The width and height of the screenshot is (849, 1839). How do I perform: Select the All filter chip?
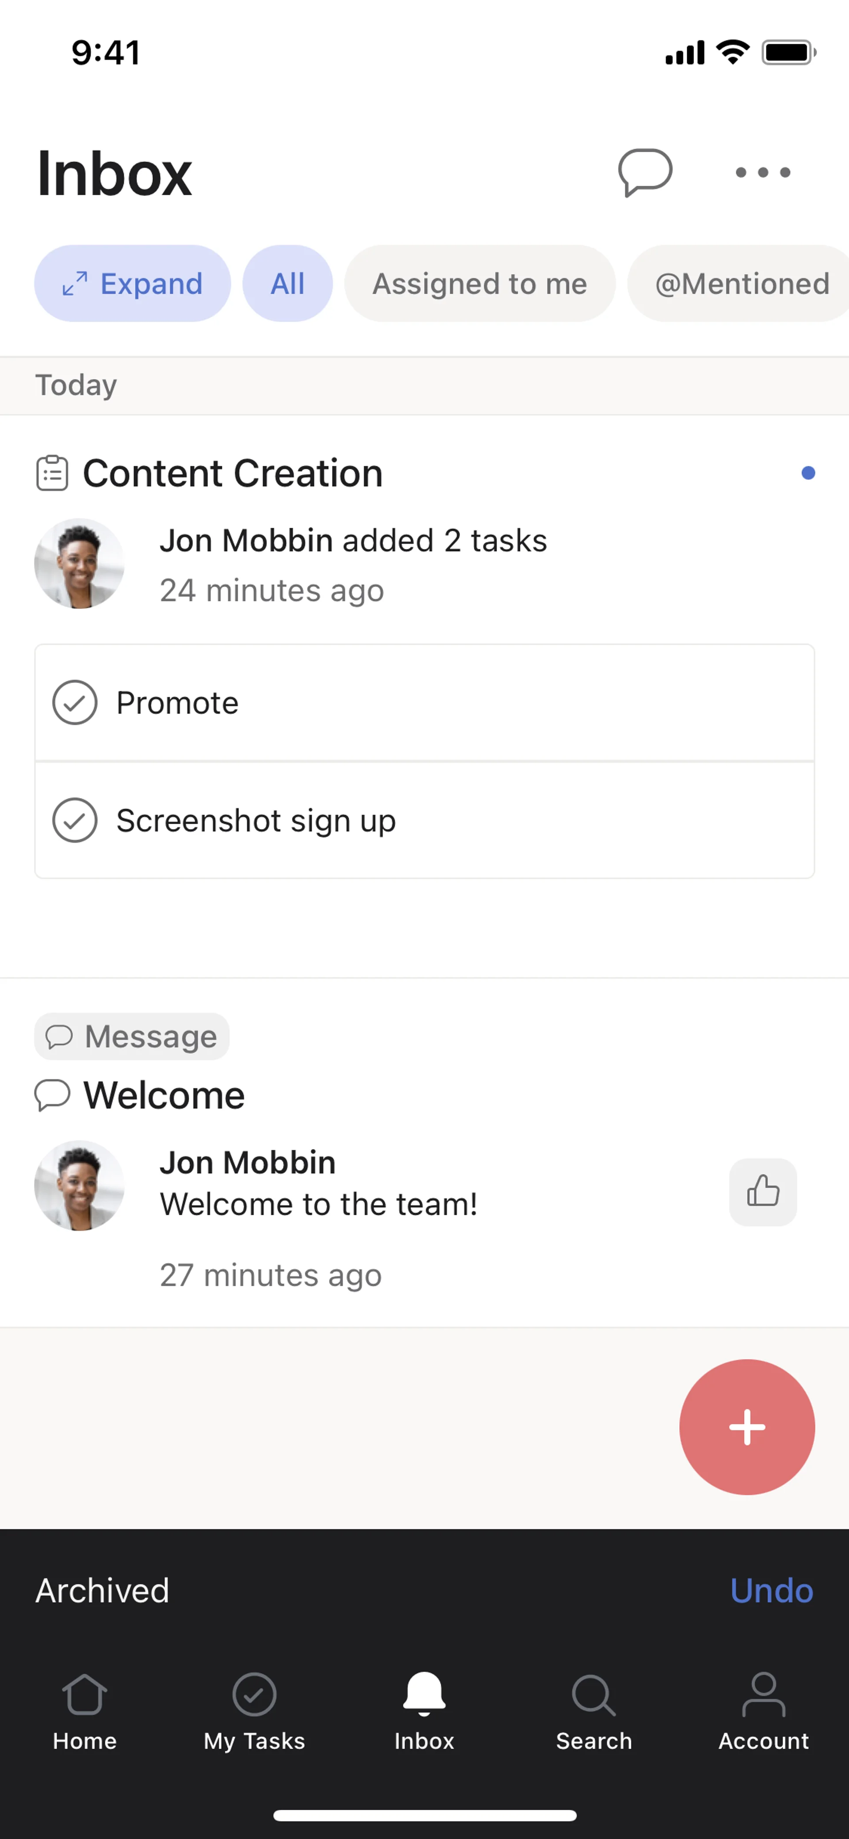tap(287, 284)
